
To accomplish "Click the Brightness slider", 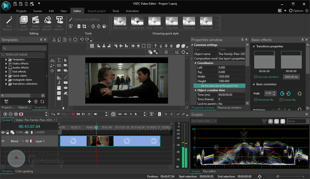I will pos(280,109).
